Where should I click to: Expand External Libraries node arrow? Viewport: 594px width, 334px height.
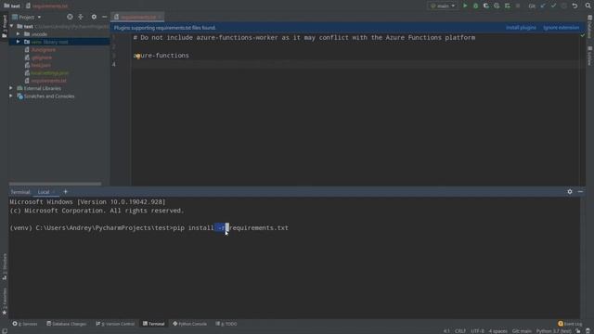click(11, 88)
